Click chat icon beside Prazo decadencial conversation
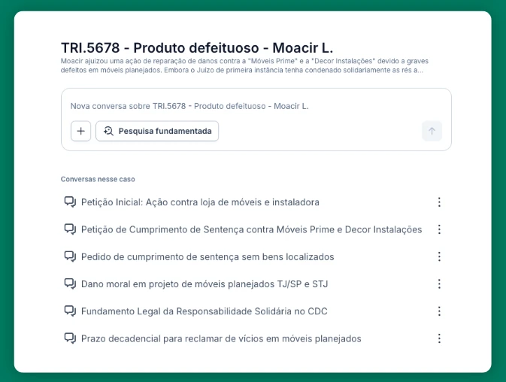 pos(71,338)
